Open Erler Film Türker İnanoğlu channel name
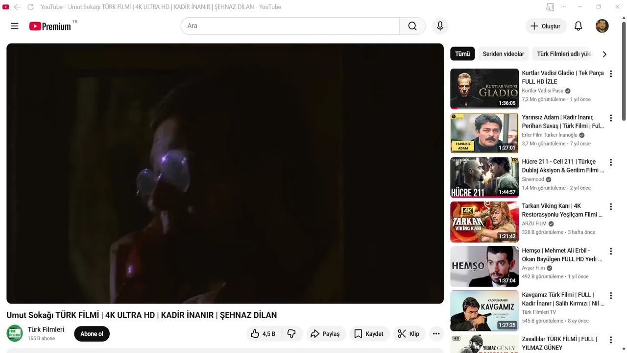This screenshot has height=353, width=627. tap(550, 135)
